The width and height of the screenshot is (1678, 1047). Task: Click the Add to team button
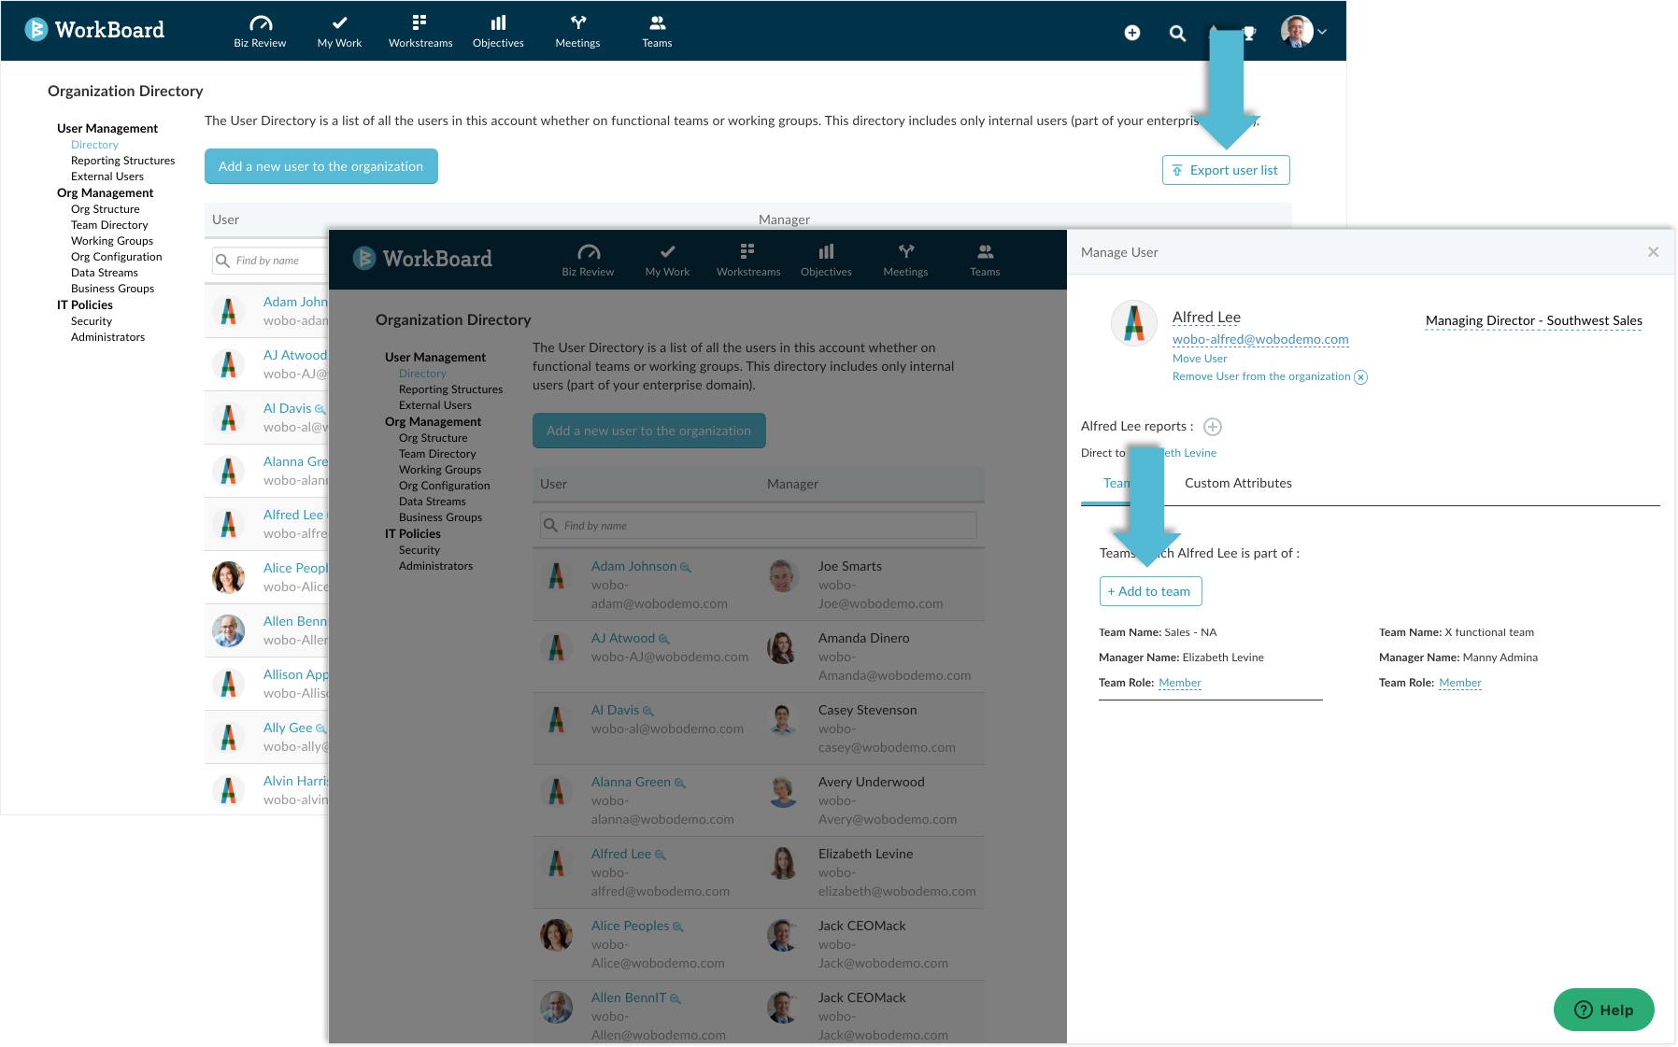click(x=1150, y=591)
